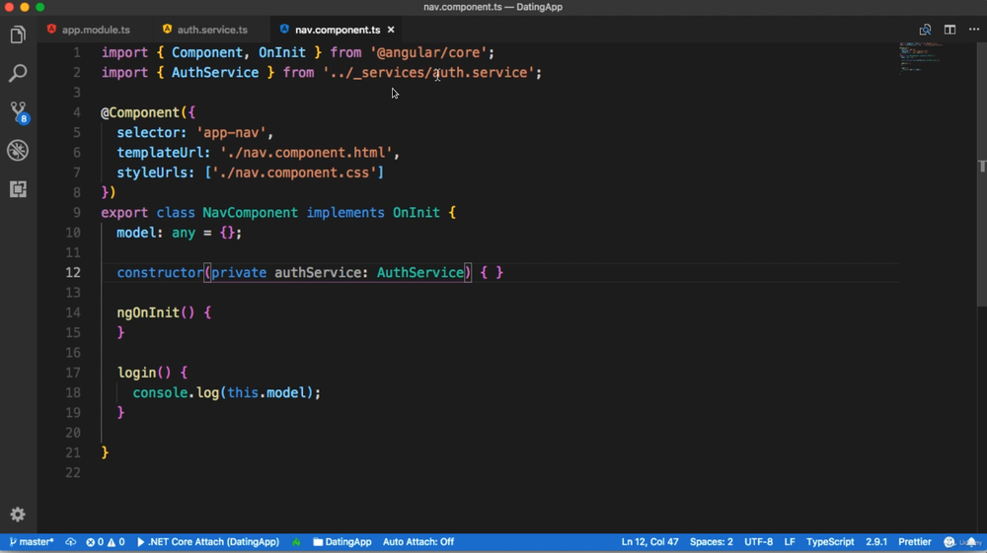Click '@angular/core' string on line 1

coord(428,52)
